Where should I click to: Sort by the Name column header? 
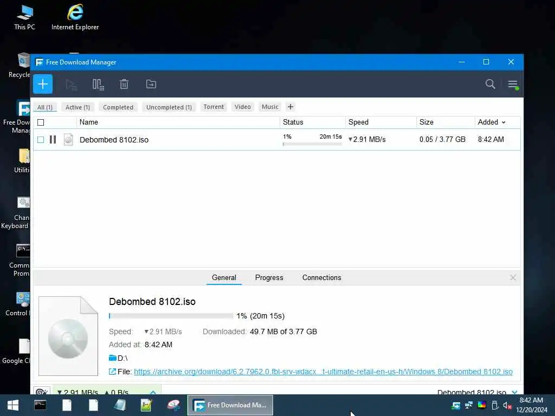click(89, 122)
